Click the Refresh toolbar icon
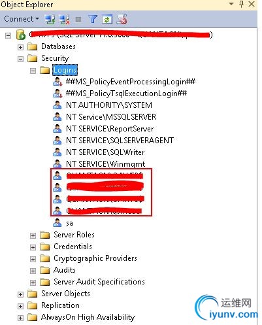This screenshot has height=325, width=262. click(107, 20)
